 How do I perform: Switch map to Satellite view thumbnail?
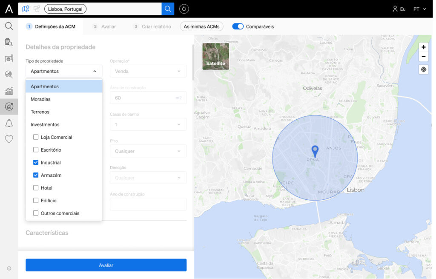[x=215, y=56]
